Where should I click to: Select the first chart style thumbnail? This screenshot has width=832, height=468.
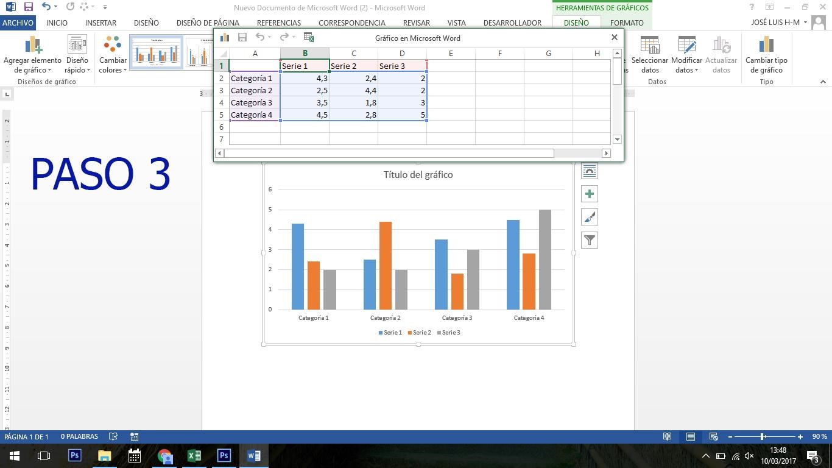pos(157,52)
